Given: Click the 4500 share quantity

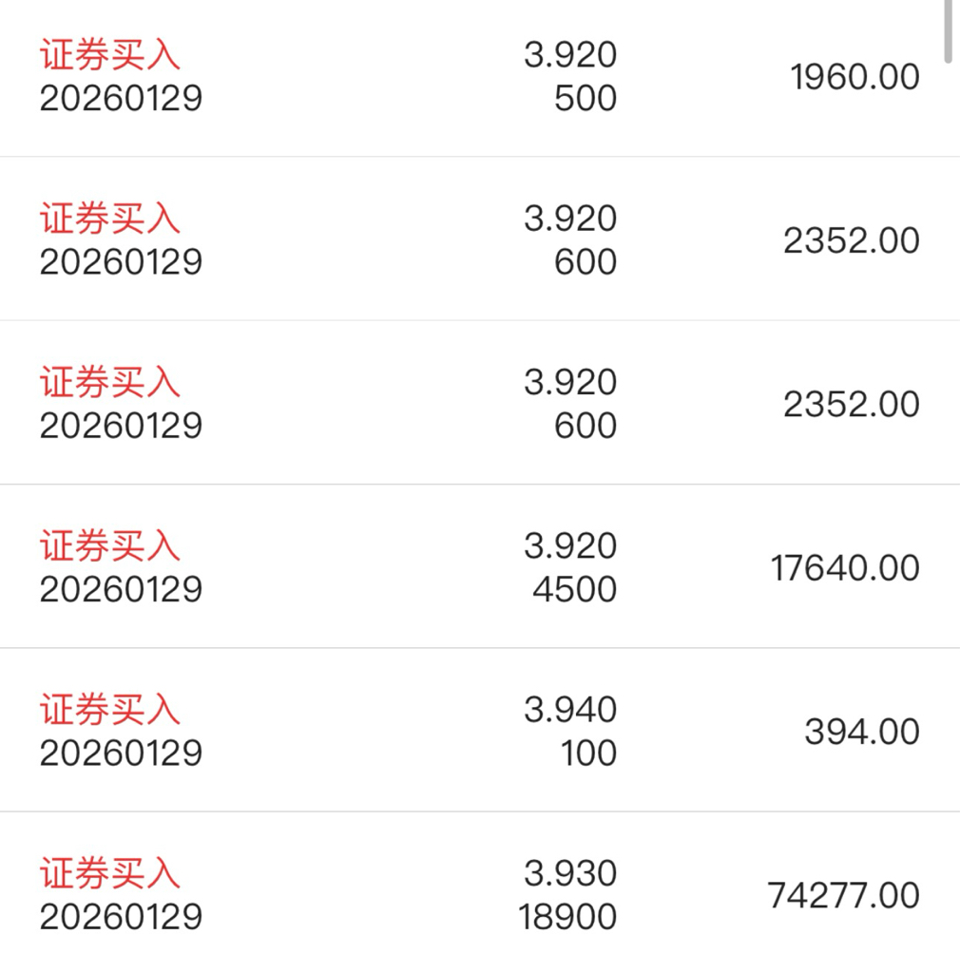Looking at the screenshot, I should pyautogui.click(x=574, y=589).
